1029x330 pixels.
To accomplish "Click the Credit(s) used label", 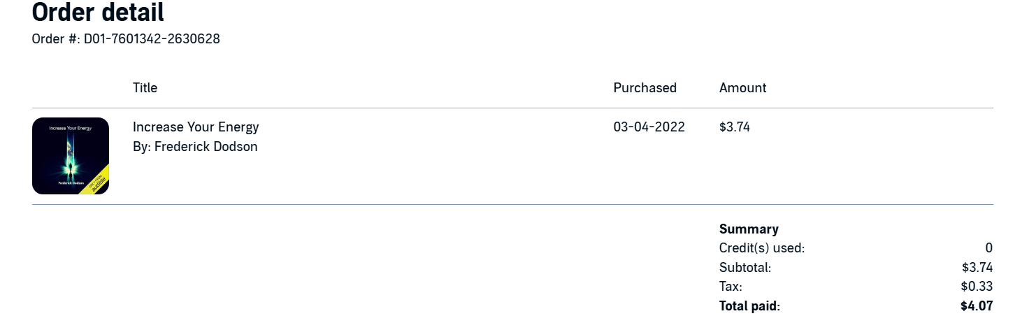I will 762,248.
